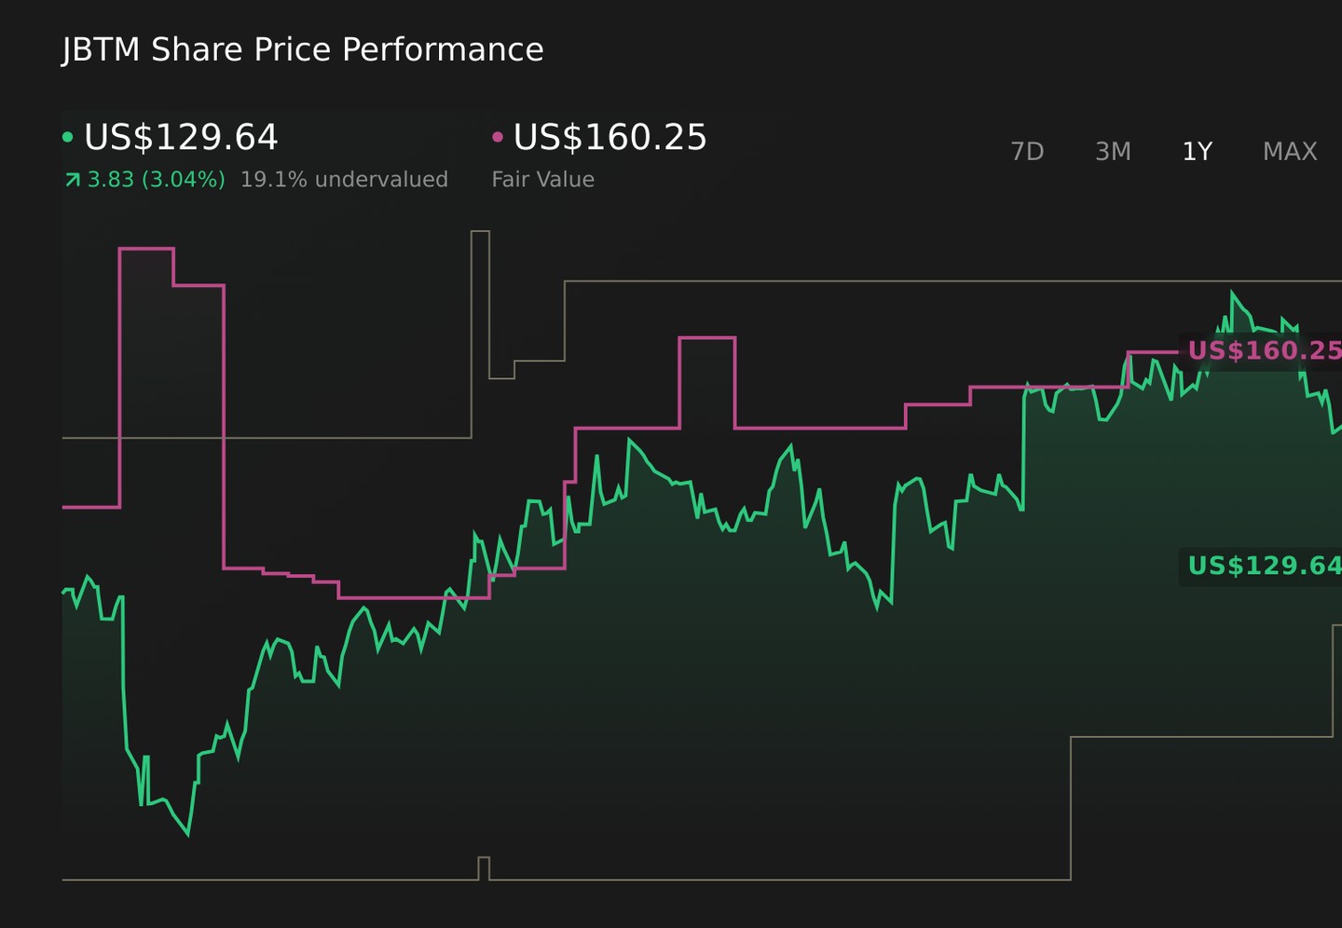Click the large US$129.64 share price heading
The image size is (1342, 928).
click(181, 137)
